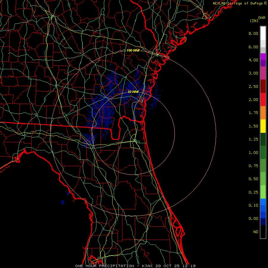This screenshot has height=268, width=268.
Task: Click the '100 NMI' range ring label
Action: pyautogui.click(x=133, y=50)
